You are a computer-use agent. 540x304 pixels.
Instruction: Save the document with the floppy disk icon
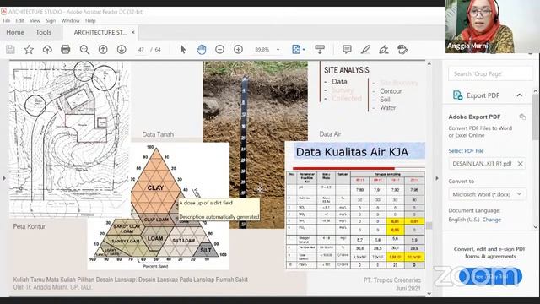pos(10,50)
